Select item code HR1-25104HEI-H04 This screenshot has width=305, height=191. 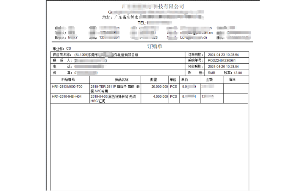click(67, 96)
